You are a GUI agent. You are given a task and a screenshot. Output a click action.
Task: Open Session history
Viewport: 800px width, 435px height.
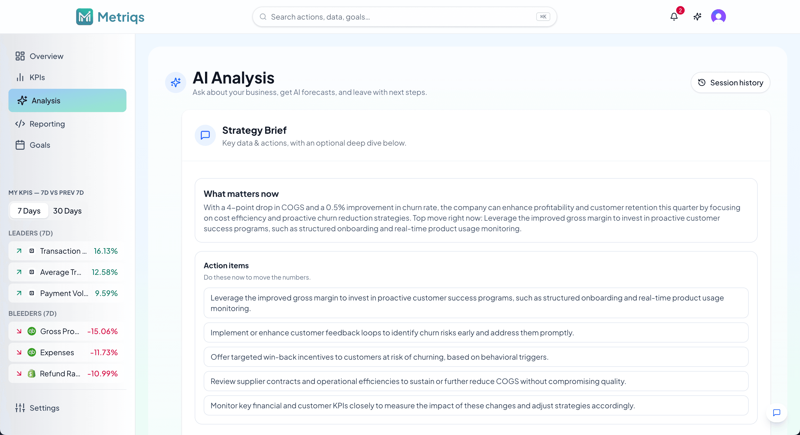(730, 82)
